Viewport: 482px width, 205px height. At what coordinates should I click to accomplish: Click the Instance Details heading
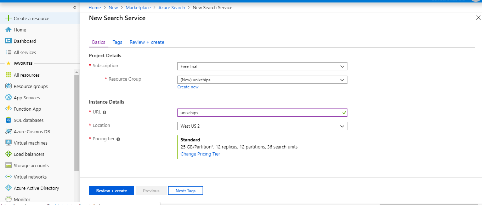[x=107, y=102]
